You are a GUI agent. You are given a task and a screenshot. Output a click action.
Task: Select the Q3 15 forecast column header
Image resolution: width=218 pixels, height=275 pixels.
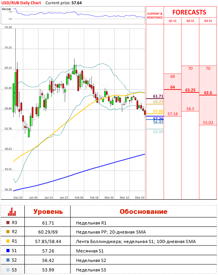pyautogui.click(x=208, y=21)
